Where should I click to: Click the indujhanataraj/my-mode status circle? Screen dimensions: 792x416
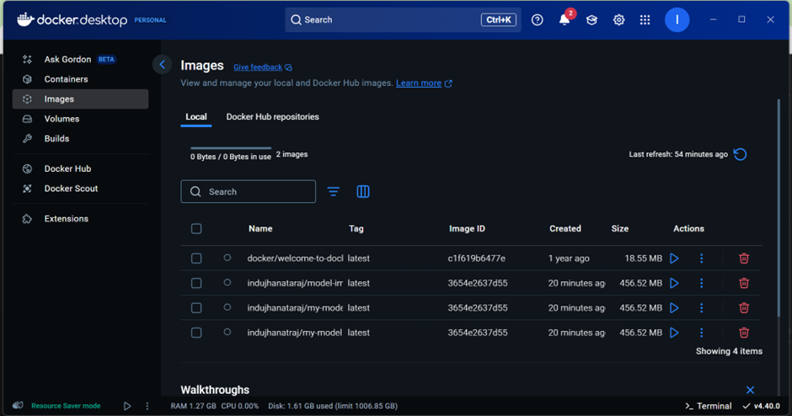(227, 307)
